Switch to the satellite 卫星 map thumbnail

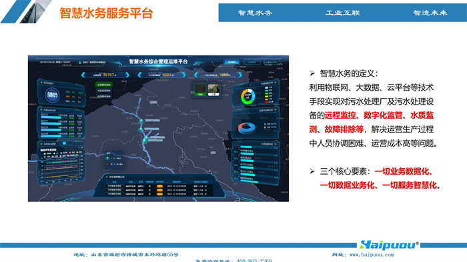tap(213, 90)
